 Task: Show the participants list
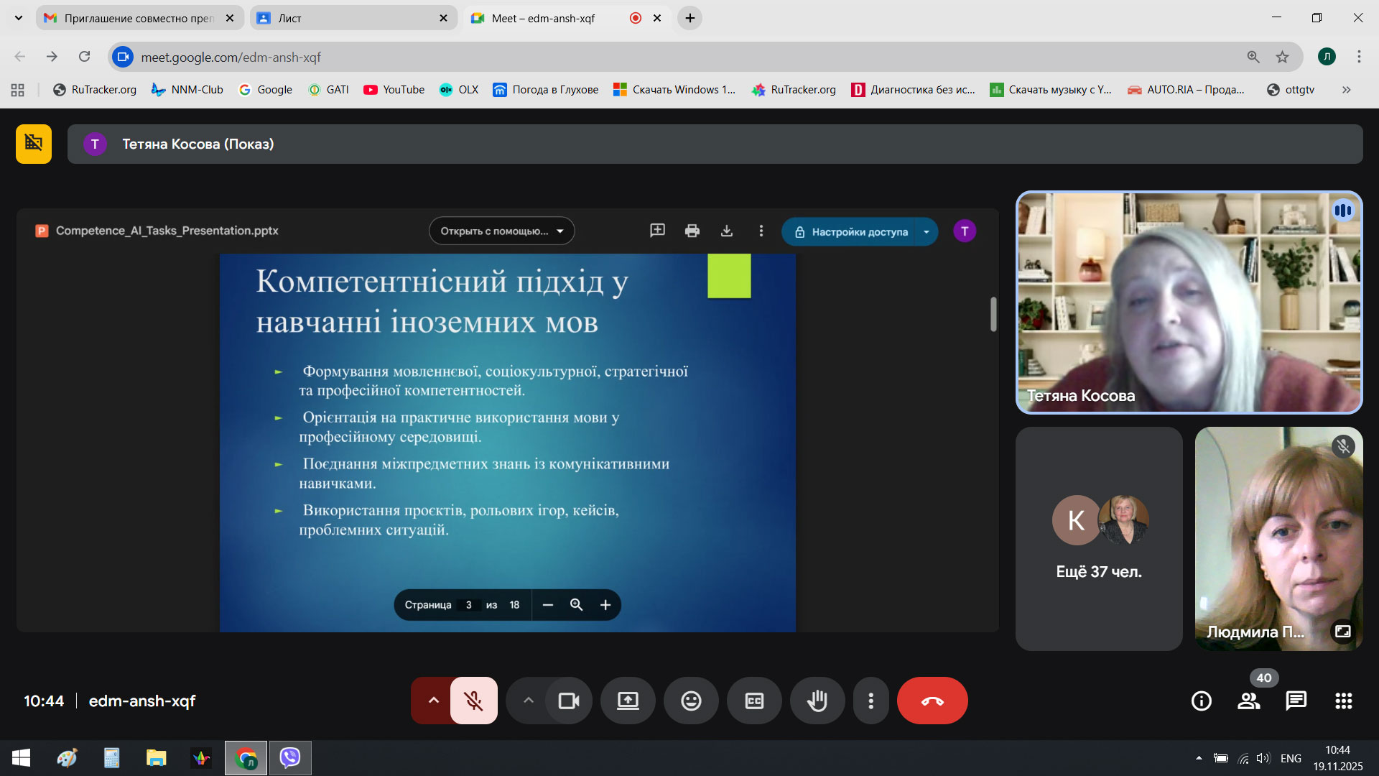tap(1249, 701)
